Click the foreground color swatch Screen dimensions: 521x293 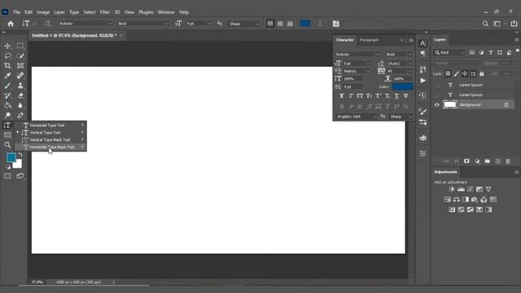[x=11, y=157]
